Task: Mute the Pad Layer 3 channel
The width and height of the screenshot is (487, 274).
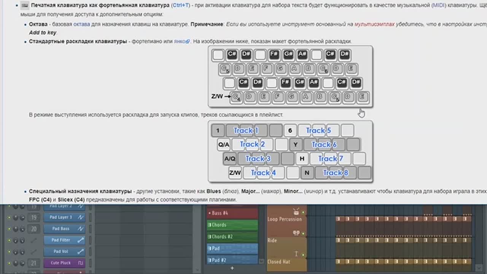Action: (x=9, y=218)
